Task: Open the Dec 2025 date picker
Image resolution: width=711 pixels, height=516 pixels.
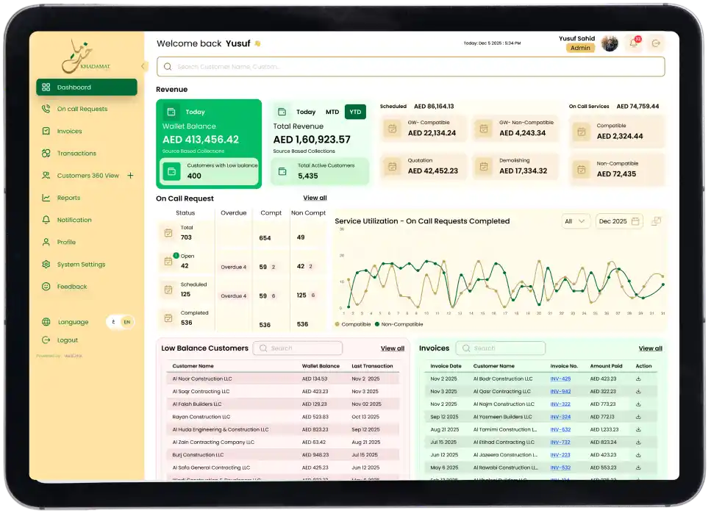Action: (619, 221)
